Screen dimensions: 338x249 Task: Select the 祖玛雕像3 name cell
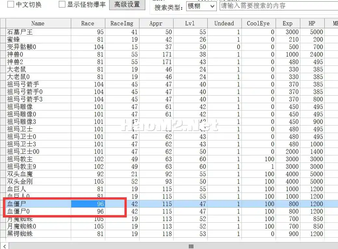coord(38,122)
